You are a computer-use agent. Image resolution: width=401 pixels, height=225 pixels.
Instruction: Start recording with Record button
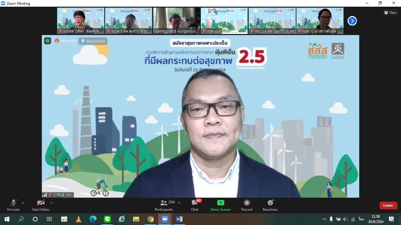247,205
